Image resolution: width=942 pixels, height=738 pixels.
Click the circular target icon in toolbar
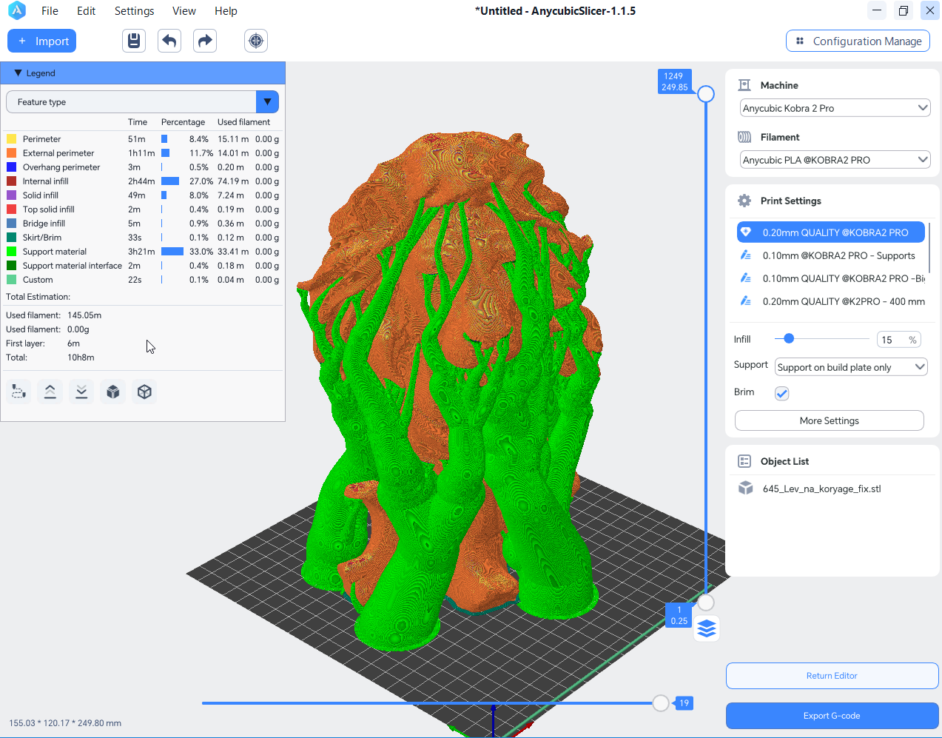(x=256, y=41)
